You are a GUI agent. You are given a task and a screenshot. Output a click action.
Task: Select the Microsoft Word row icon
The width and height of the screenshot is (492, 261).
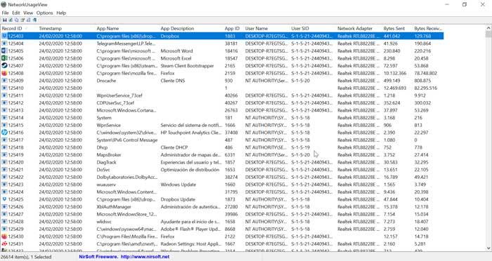[4, 51]
